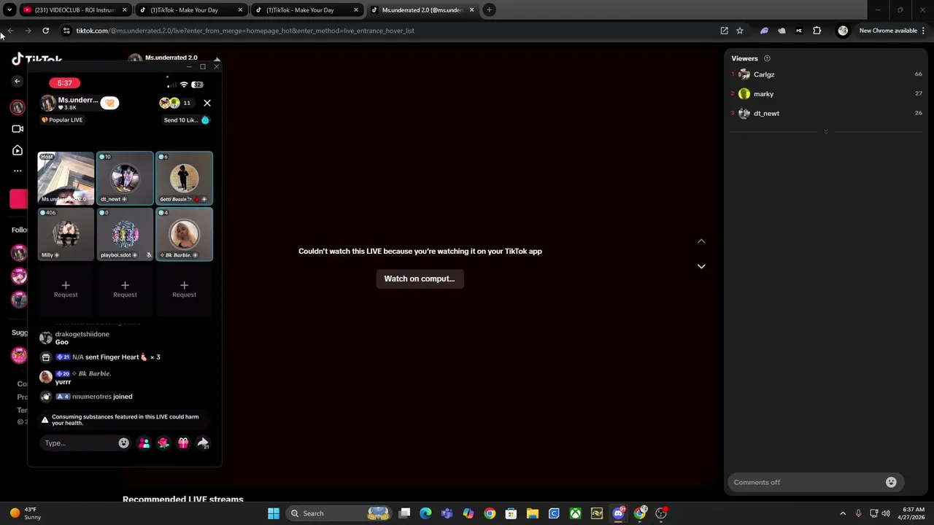Click the Watch on computer button
Screen dimensions: 934x525
pyautogui.click(x=420, y=279)
